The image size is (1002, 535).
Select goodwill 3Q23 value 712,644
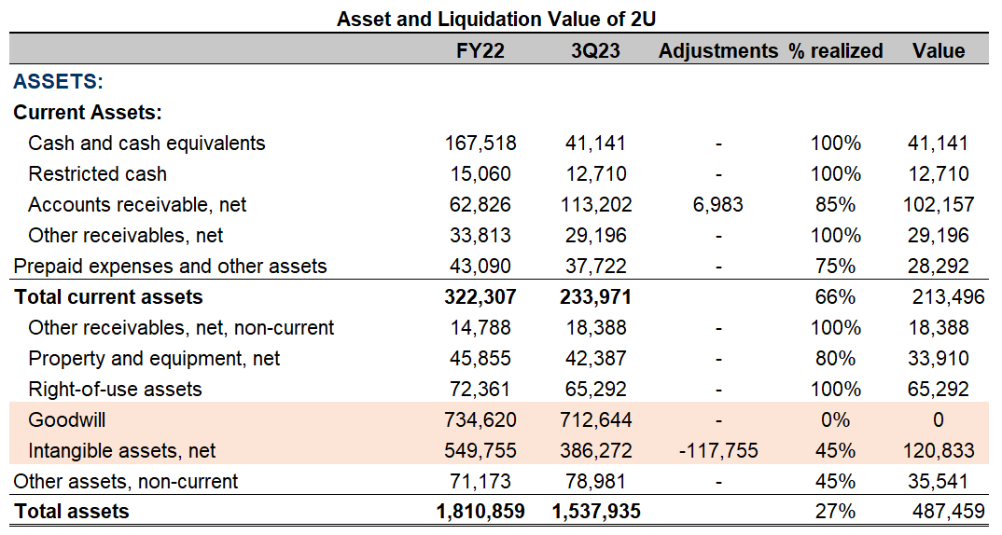point(595,419)
